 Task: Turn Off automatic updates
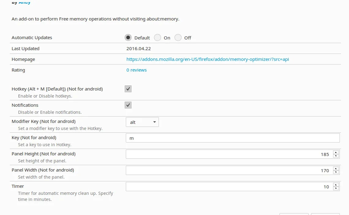(x=178, y=37)
